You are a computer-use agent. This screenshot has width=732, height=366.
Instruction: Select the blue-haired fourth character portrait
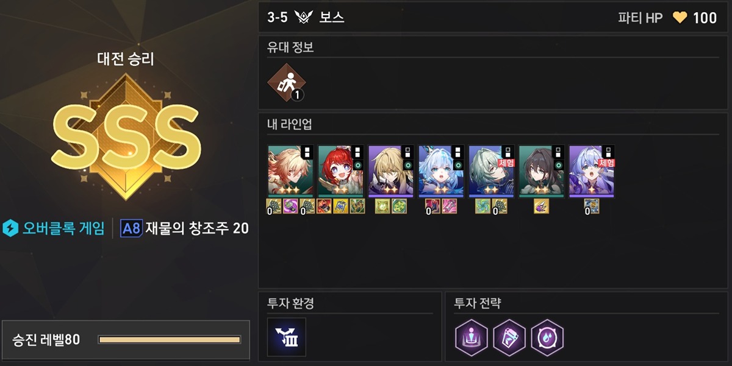pos(441,171)
